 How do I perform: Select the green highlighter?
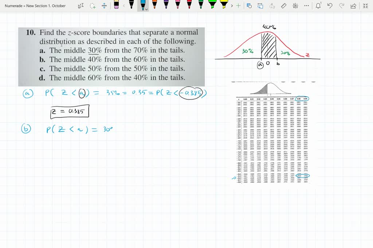click(212, 4)
